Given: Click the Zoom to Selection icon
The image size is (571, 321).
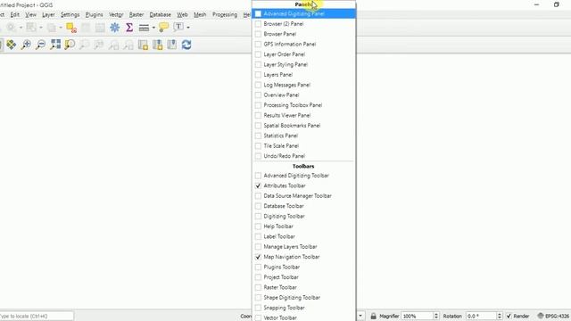Looking at the screenshot, I should tap(70, 45).
